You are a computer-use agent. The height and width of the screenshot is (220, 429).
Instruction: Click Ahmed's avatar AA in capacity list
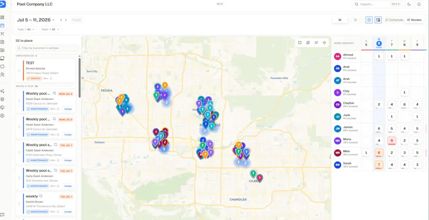point(337,57)
